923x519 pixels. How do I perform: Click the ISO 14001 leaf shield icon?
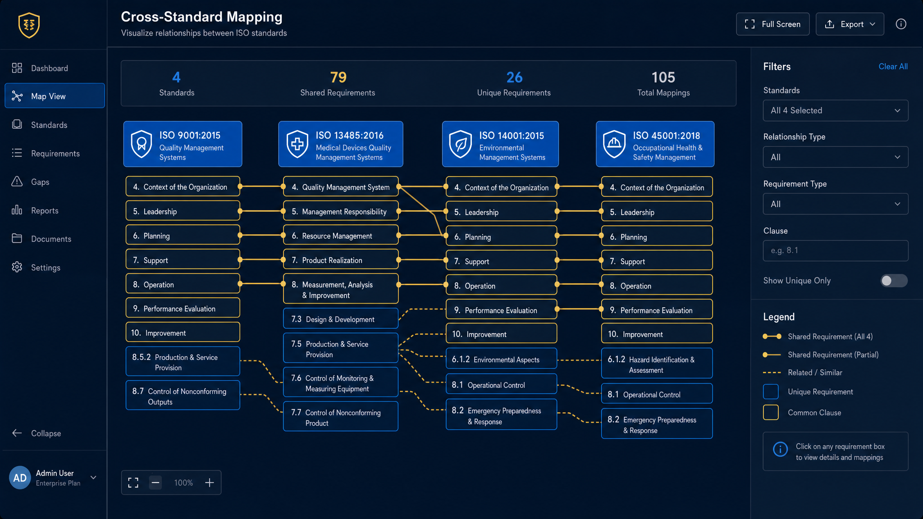pos(461,144)
